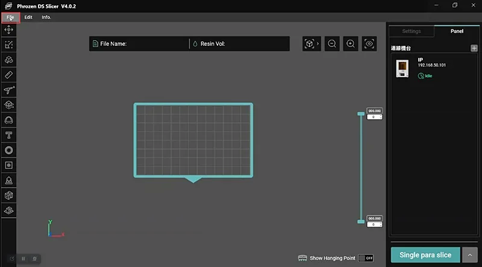Add a connected machine with plus button
The image size is (482, 267).
(x=474, y=48)
